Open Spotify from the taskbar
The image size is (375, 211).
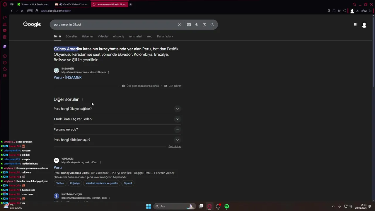click(226, 206)
